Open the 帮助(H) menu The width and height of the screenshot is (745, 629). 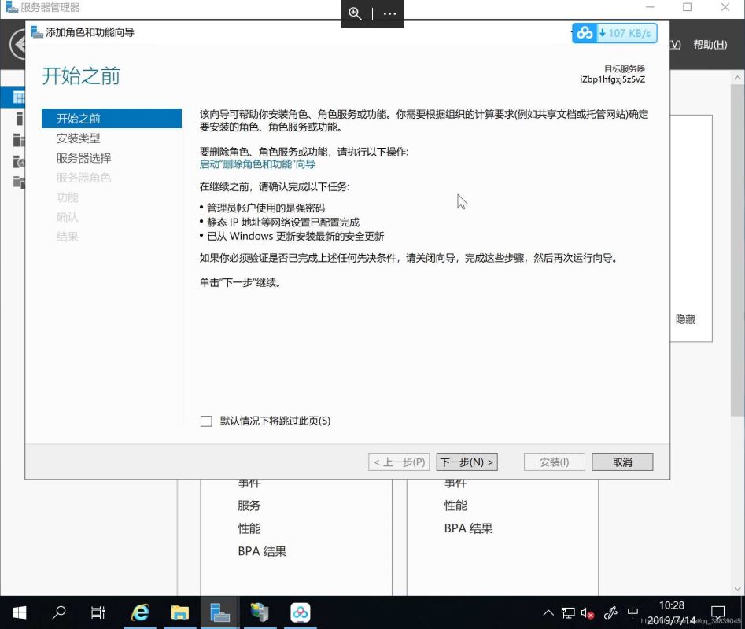click(710, 45)
